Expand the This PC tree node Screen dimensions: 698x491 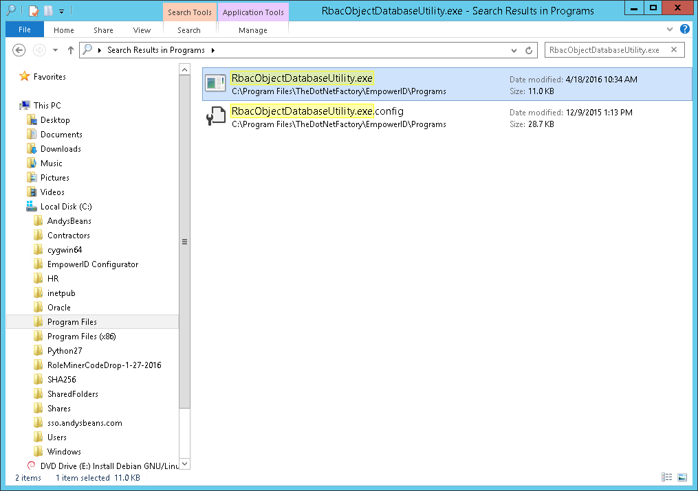pyautogui.click(x=14, y=105)
